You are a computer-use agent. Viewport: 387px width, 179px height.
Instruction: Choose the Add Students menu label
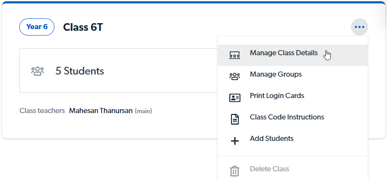point(271,139)
